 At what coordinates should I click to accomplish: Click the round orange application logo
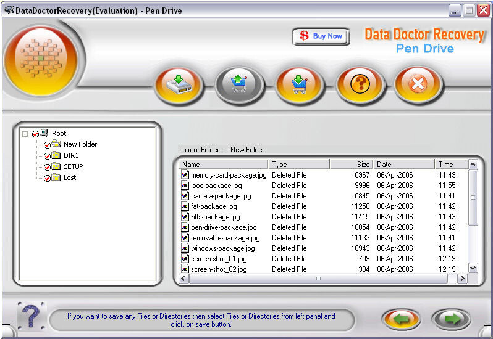click(41, 60)
